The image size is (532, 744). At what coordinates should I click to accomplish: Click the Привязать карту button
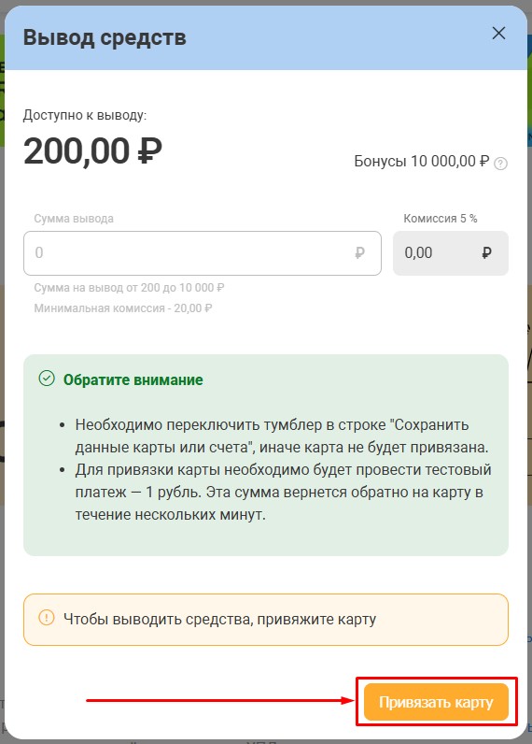(436, 702)
